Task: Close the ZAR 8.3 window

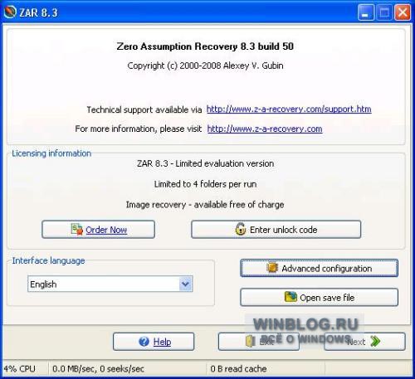Action: click(x=403, y=12)
